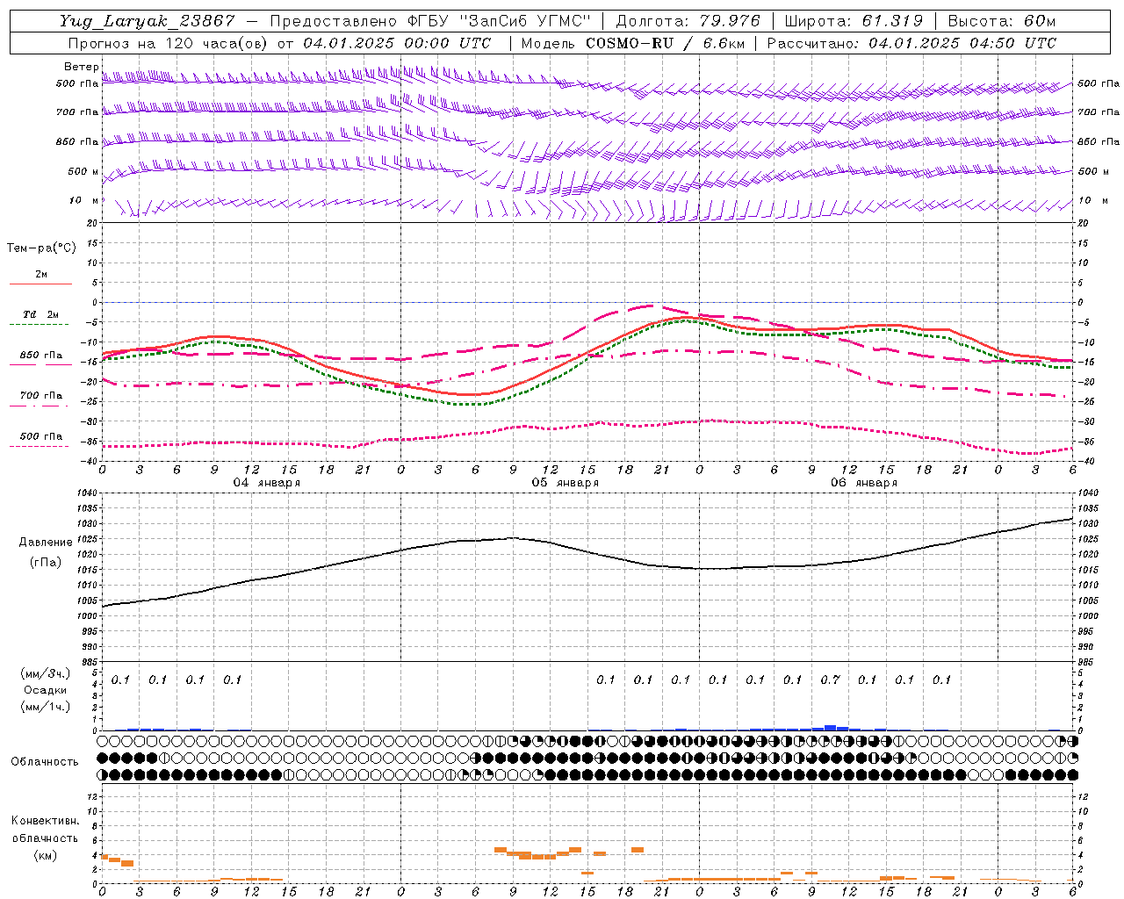
Task: Click the date label 04 января
Action: click(266, 482)
